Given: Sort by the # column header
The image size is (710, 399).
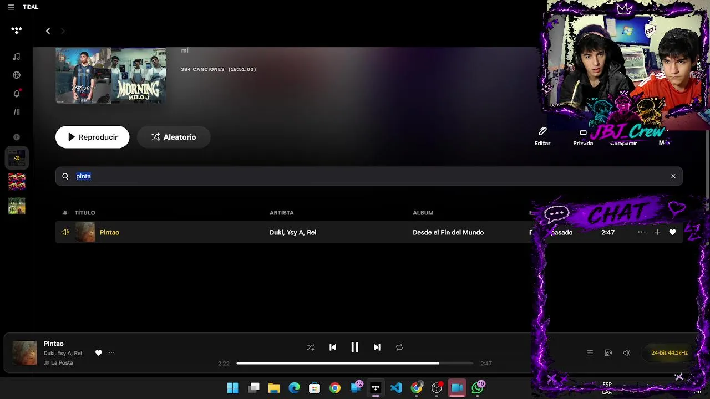Looking at the screenshot, I should (x=65, y=213).
